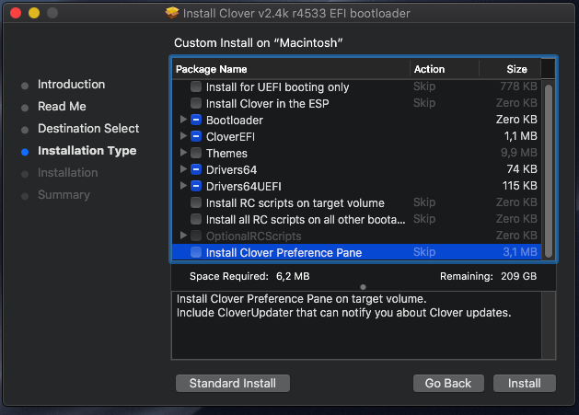Select the Read Me step in sidebar

62,107
